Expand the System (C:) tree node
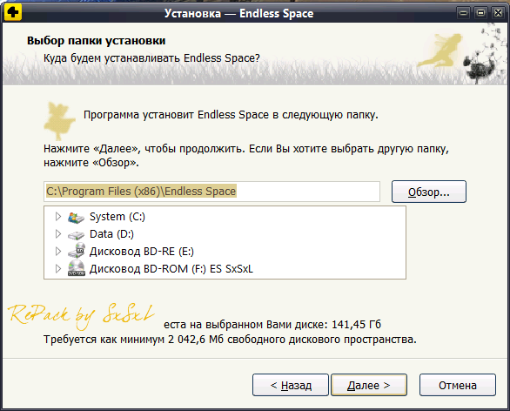The image size is (510, 411). [58, 217]
